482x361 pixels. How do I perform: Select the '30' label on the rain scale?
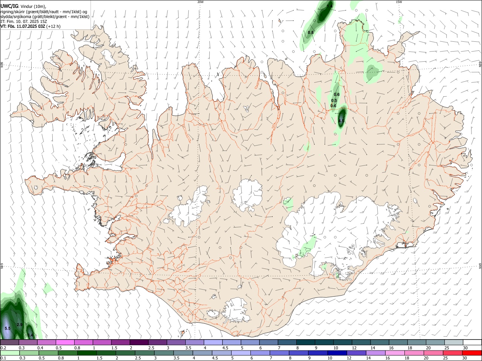click(465, 358)
